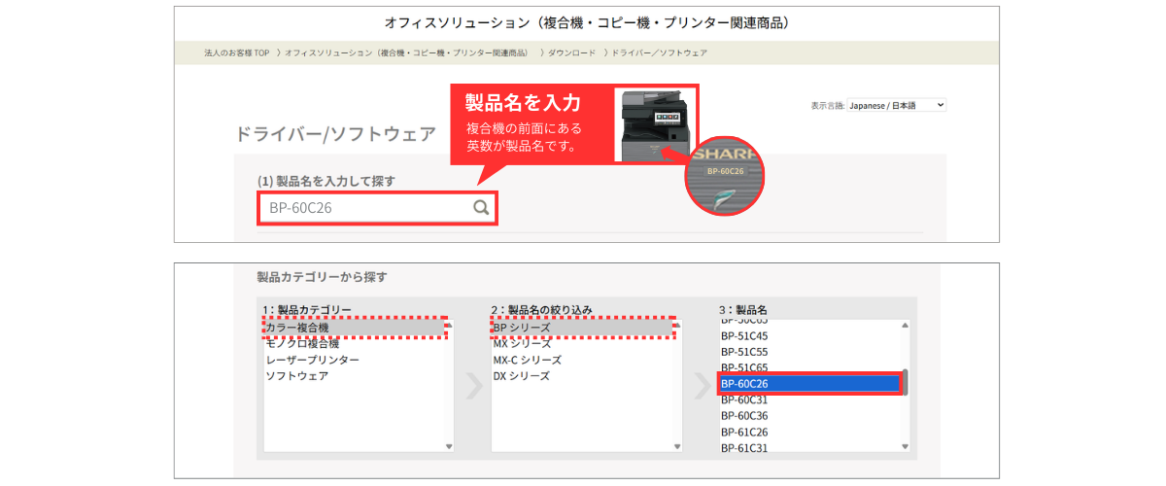This screenshot has height=486, width=1166.
Task: Click the オフィスソリューション page title
Action: (586, 21)
